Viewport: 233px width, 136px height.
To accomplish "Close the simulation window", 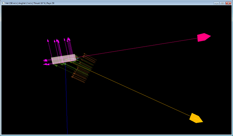I will 228,3.
